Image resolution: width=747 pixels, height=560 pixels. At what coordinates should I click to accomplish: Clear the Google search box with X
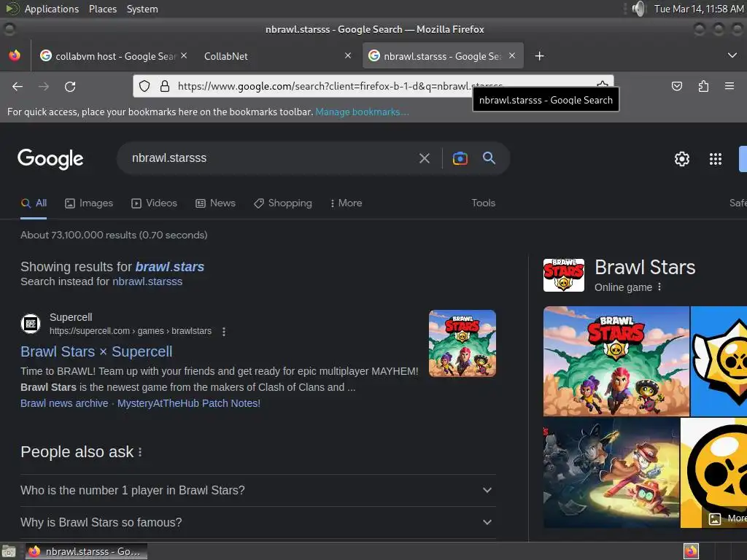click(x=424, y=158)
